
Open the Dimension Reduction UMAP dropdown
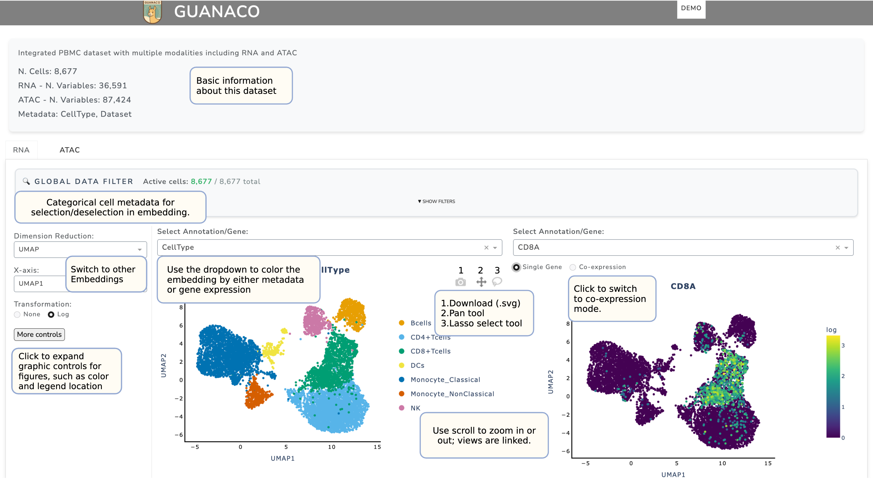point(80,249)
